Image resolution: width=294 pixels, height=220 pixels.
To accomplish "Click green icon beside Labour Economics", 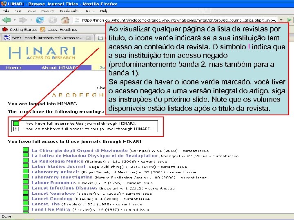I will tap(26, 182).
